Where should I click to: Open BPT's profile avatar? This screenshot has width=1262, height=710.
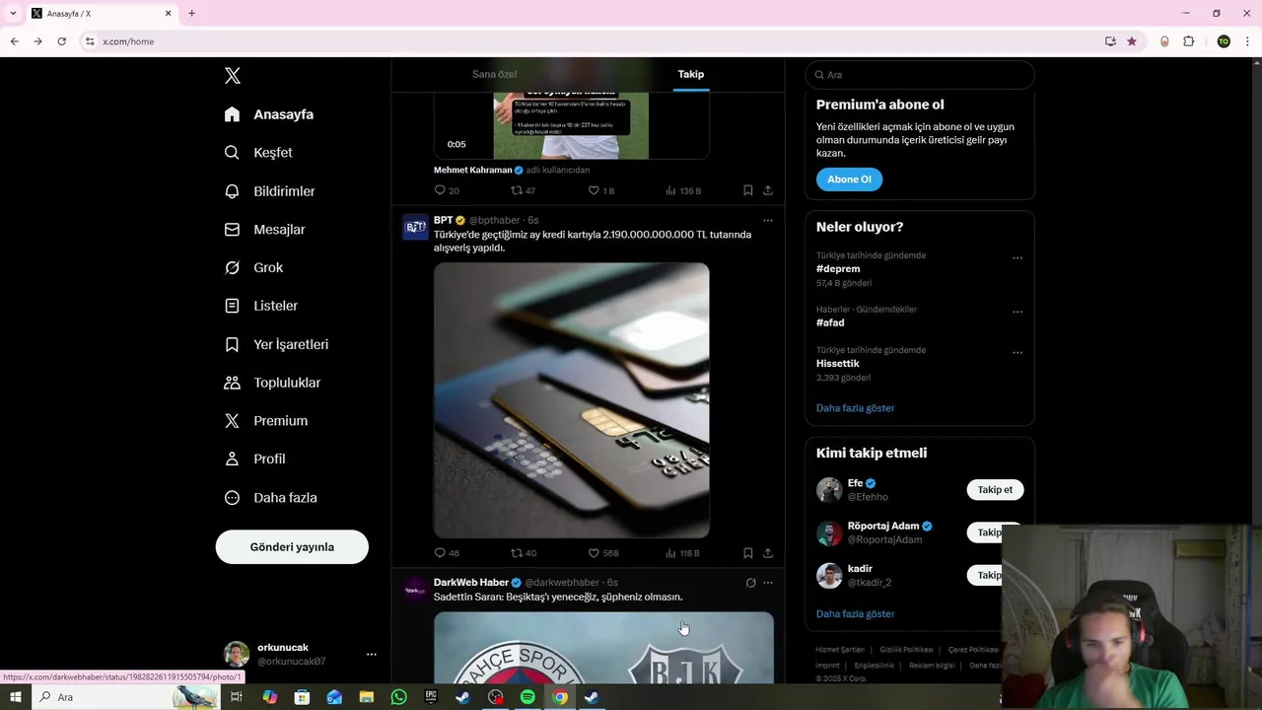click(x=415, y=227)
